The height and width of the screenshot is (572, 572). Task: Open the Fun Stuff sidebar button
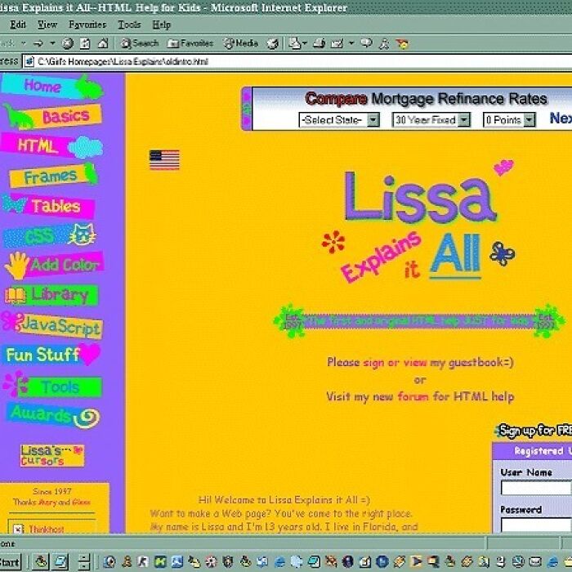click(52, 354)
